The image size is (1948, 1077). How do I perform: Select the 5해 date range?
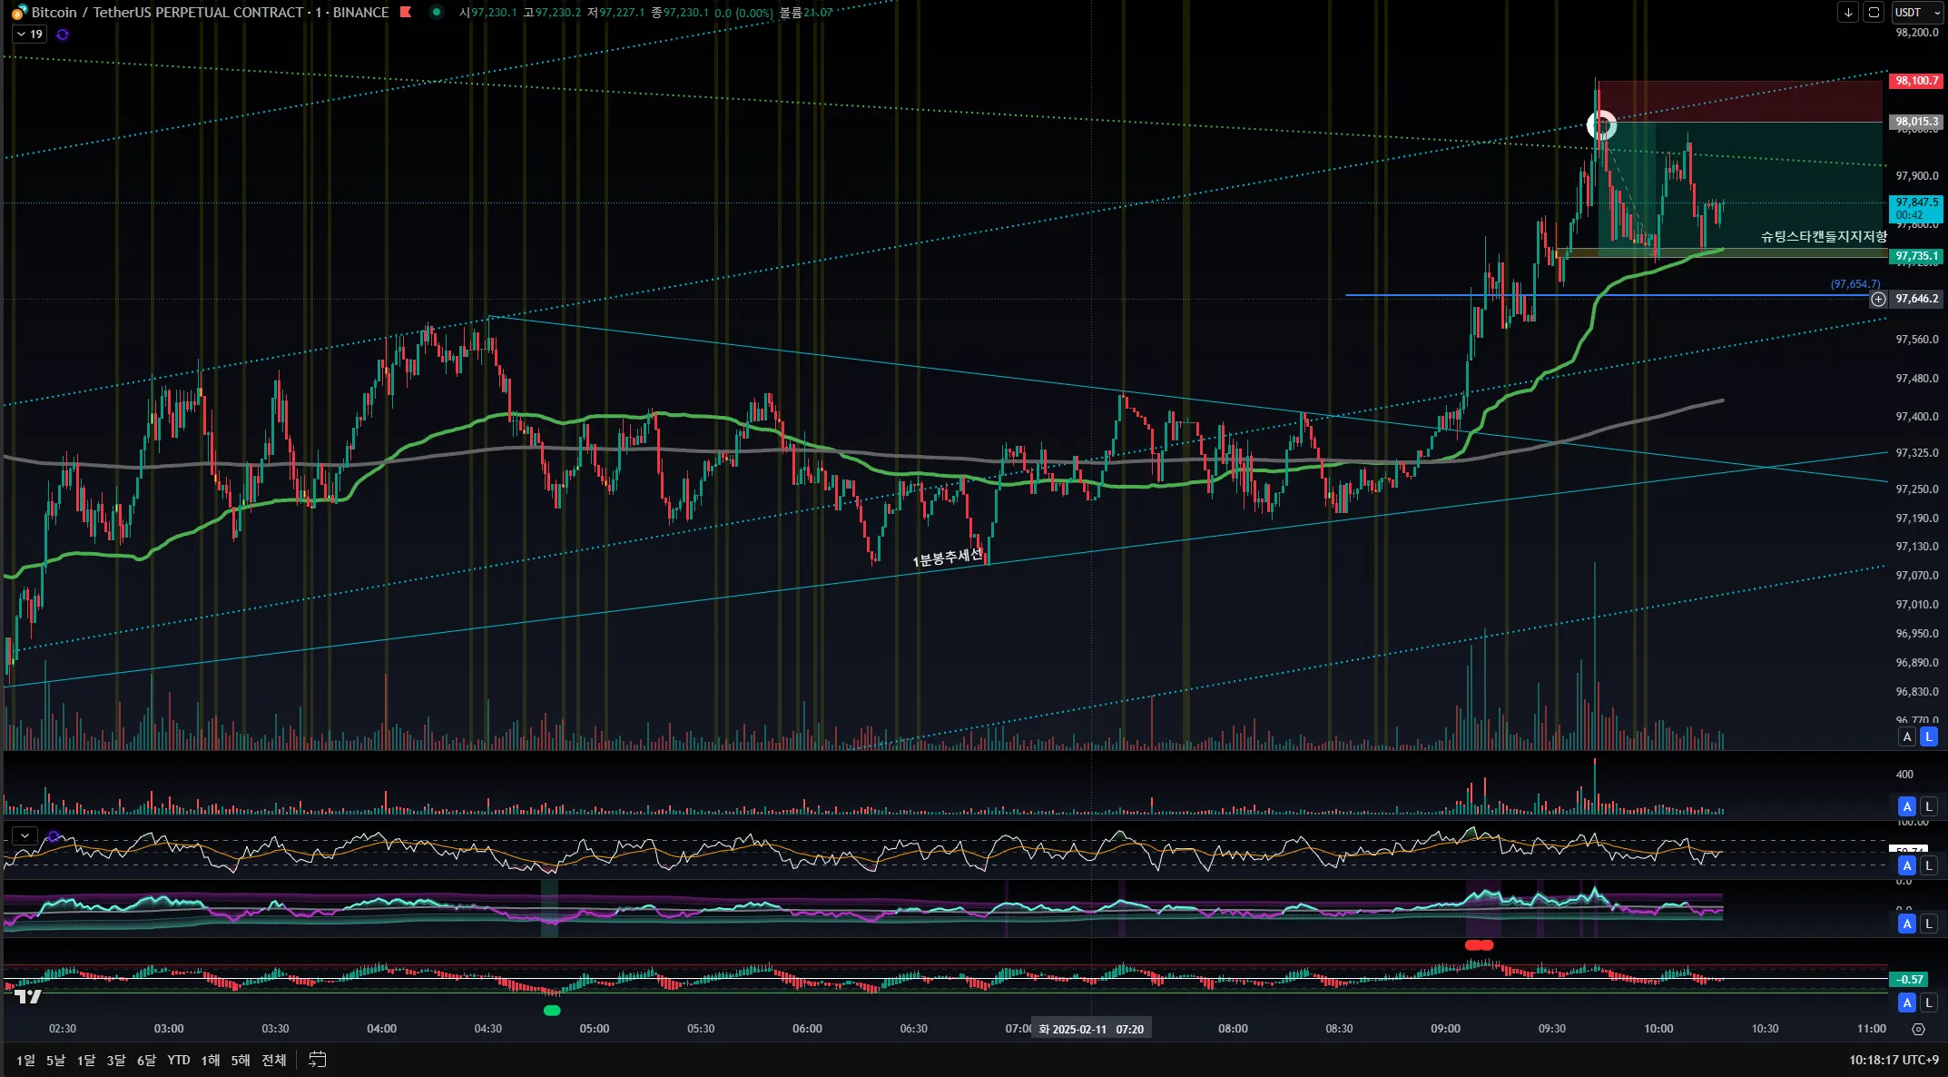(x=241, y=1060)
